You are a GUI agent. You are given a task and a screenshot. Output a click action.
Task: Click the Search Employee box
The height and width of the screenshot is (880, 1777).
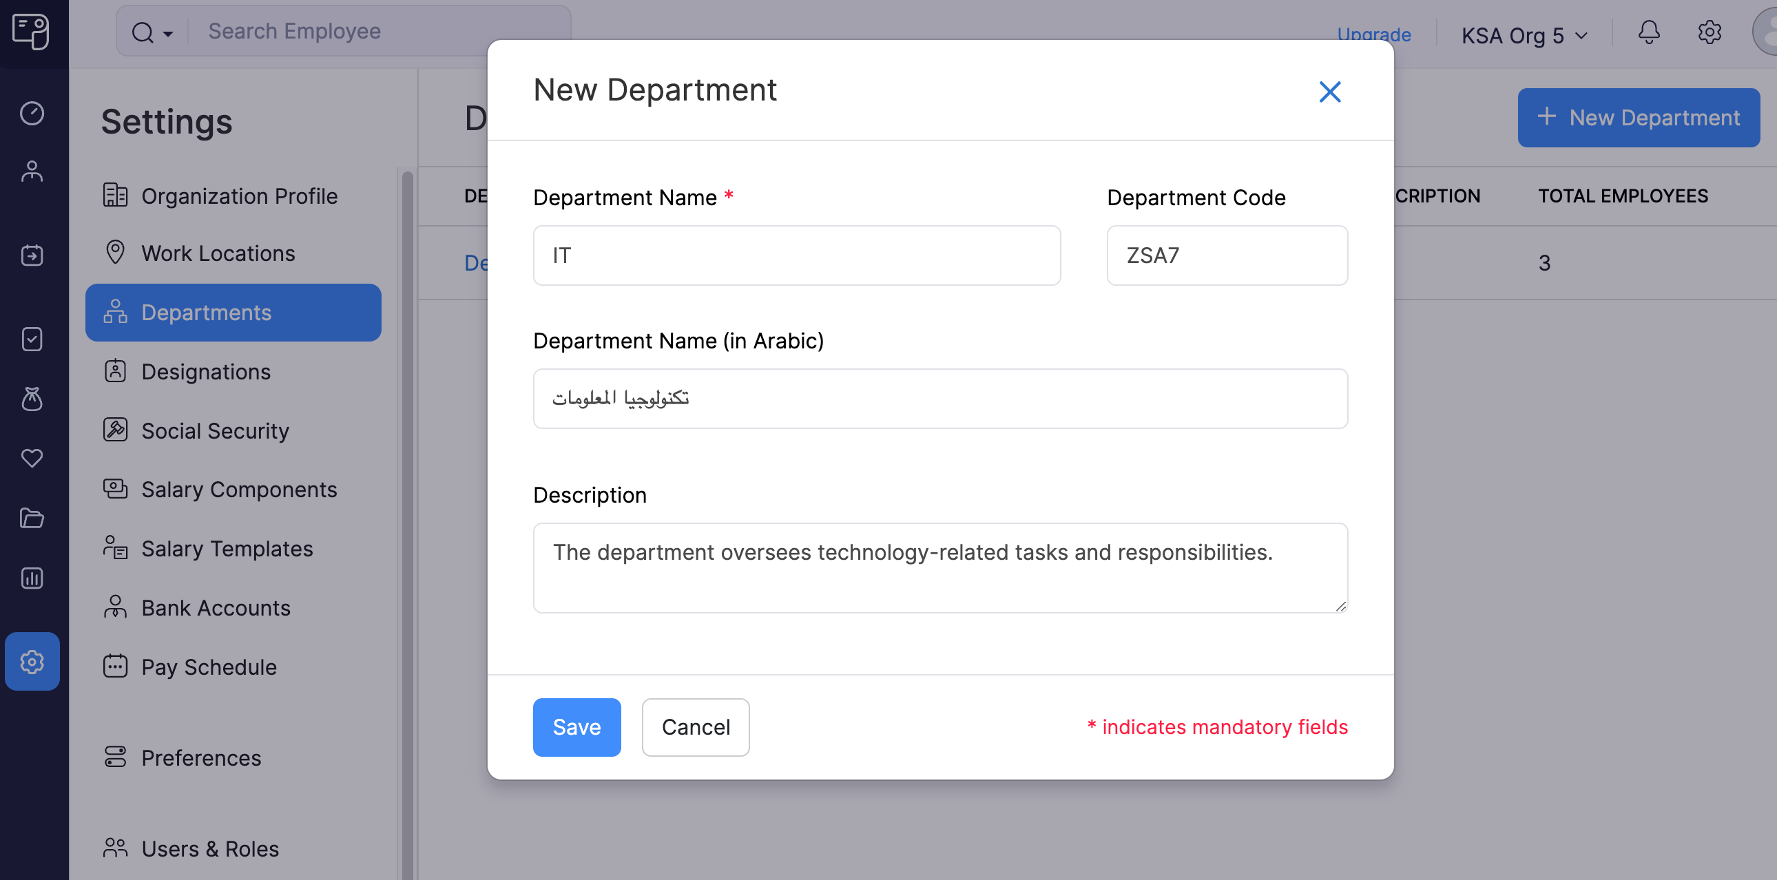344,31
